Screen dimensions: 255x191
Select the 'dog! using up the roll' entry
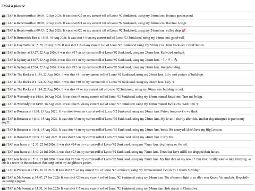coord(95,145)
